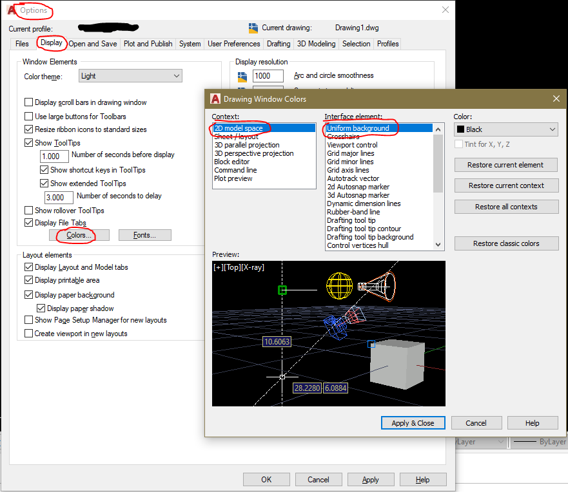Image resolution: width=568 pixels, height=492 pixels.
Task: Click Apply & Close button
Action: coord(413,423)
